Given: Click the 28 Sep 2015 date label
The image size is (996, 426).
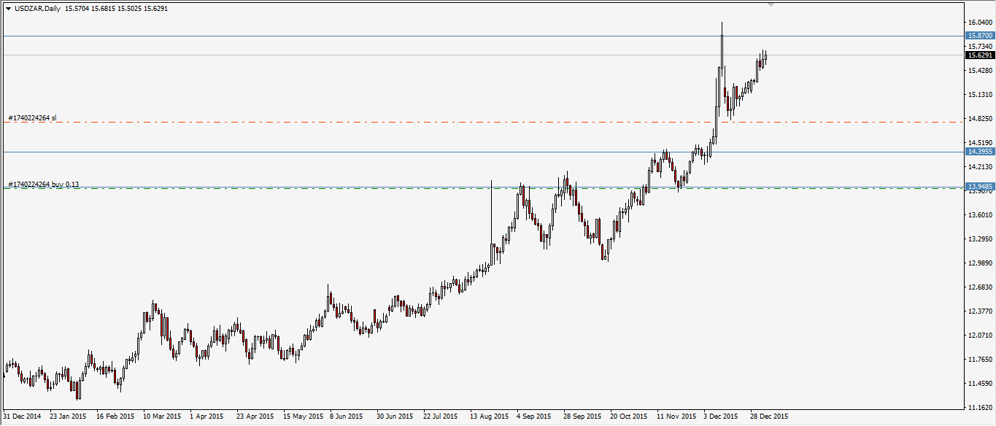Looking at the screenshot, I should point(582,417).
